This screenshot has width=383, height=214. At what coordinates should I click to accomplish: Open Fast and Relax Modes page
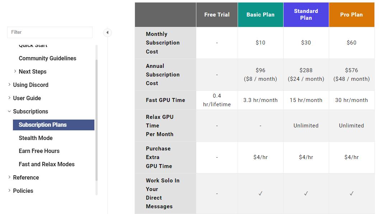click(x=47, y=164)
